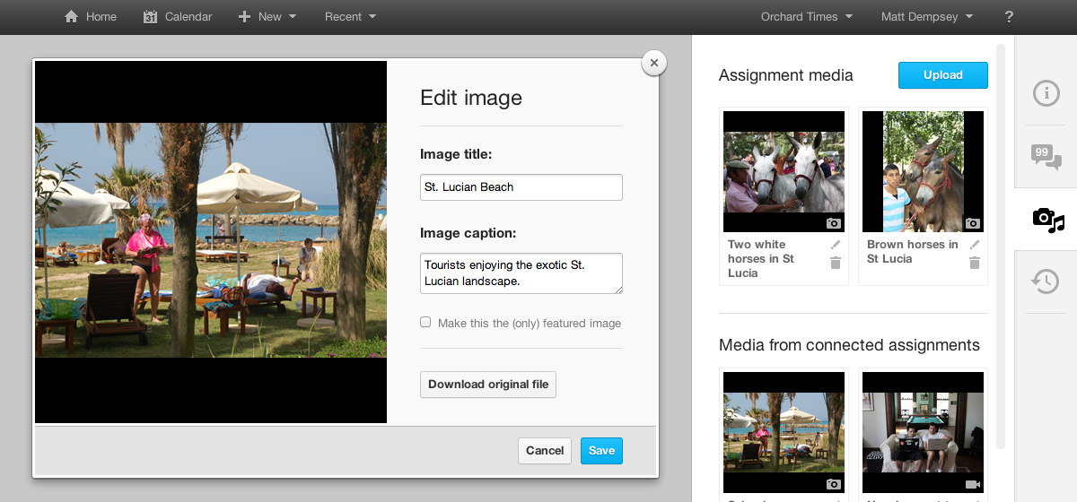Image resolution: width=1077 pixels, height=502 pixels.
Task: Open the comments speech bubble icon
Action: pyautogui.click(x=1046, y=156)
